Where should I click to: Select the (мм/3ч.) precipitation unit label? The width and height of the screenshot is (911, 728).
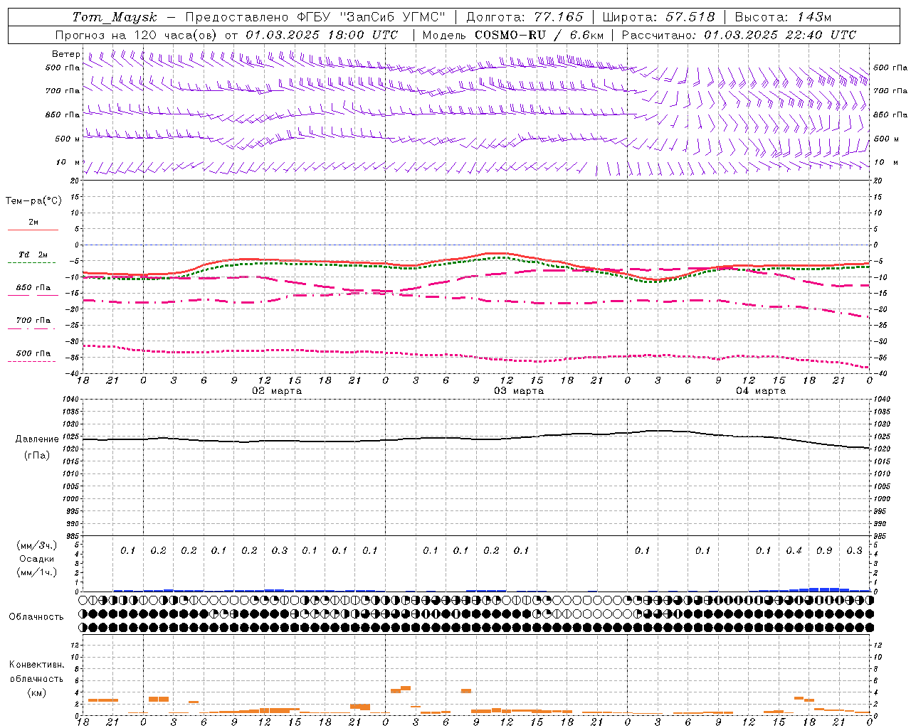tap(36, 545)
